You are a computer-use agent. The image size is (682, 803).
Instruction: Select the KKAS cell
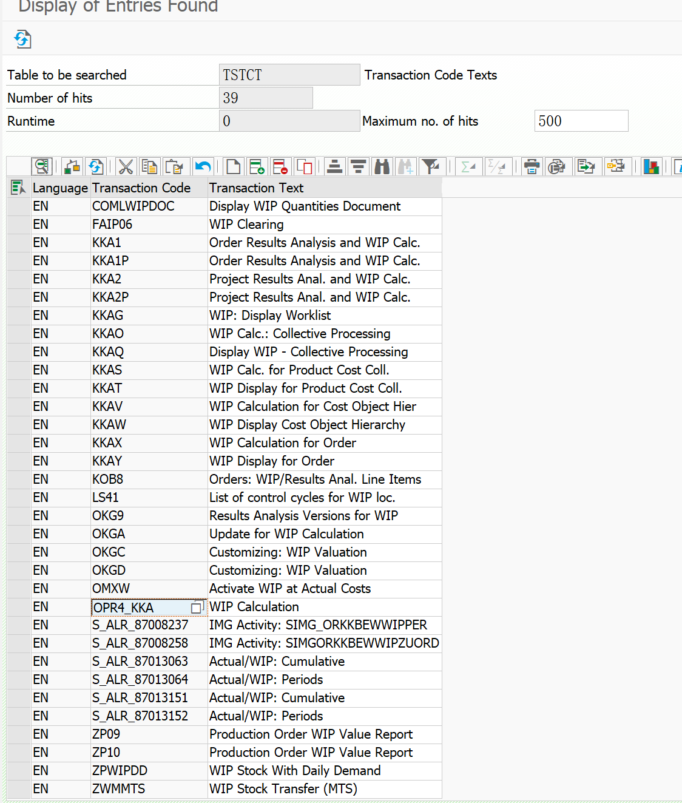149,370
